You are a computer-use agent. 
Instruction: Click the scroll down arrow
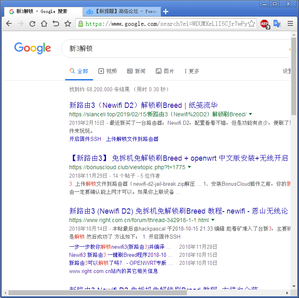[x=294, y=286]
